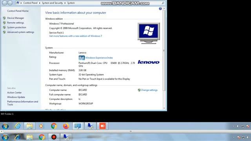Open Windows Explorer from the bottom taskbar
The width and height of the screenshot is (251, 141).
click(x=29, y=137)
